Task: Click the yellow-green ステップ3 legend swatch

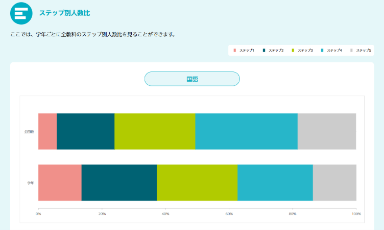Action: pos(293,50)
